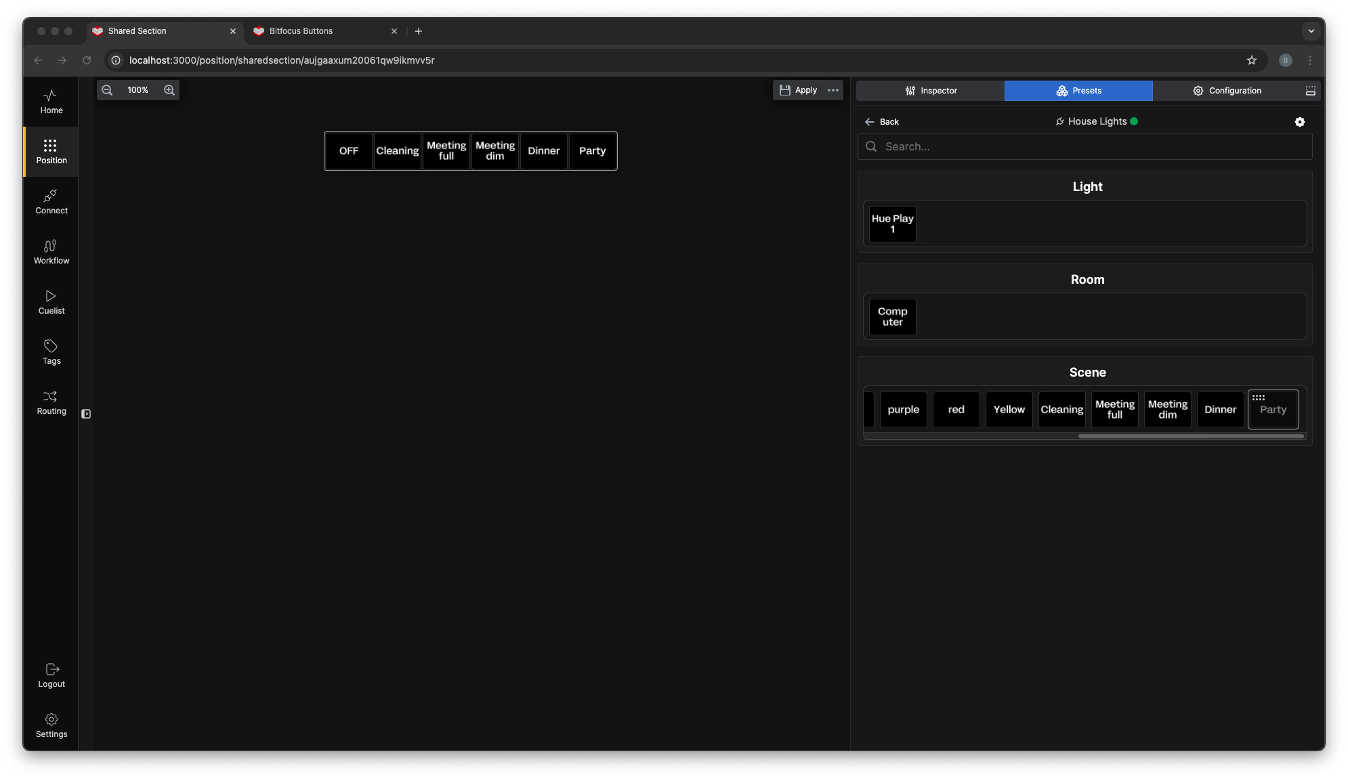
Task: Click the Party button on canvas
Action: tap(593, 151)
